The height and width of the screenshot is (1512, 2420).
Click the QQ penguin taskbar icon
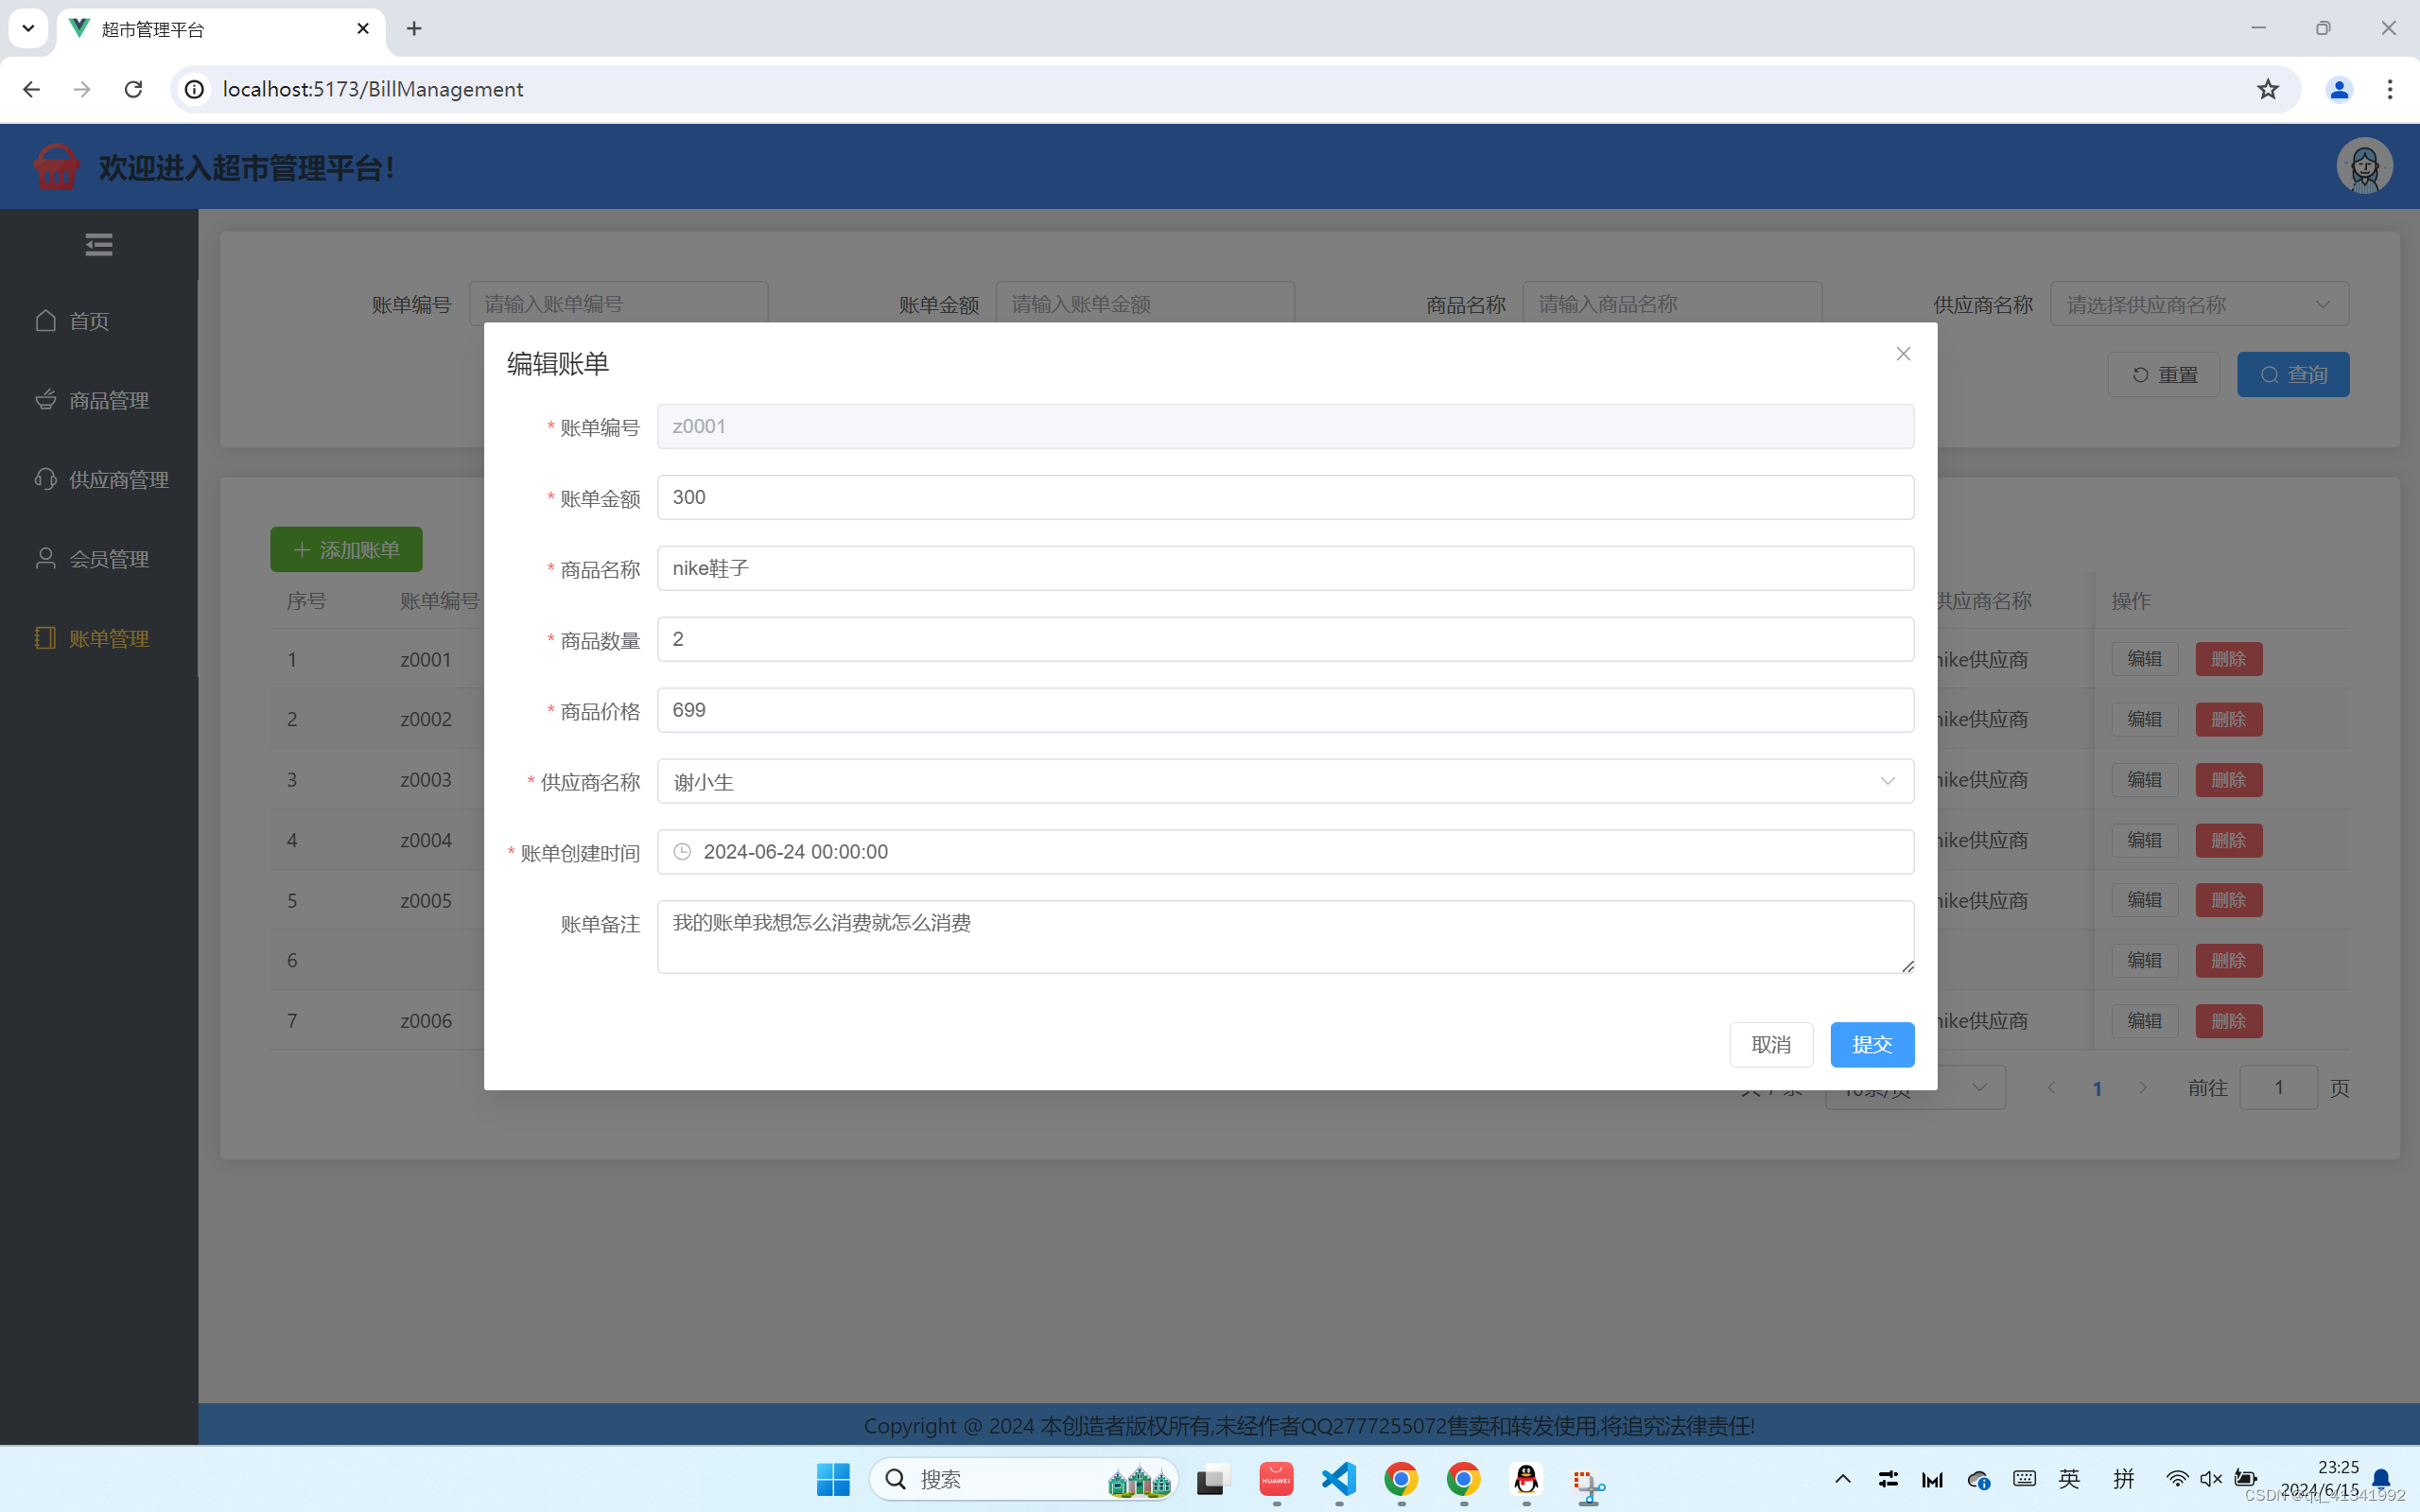(x=1526, y=1479)
